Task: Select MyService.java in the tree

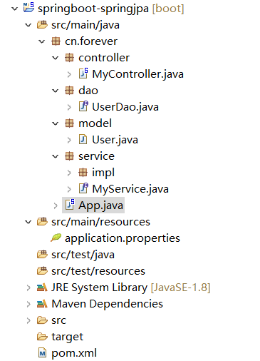Action: click(130, 189)
